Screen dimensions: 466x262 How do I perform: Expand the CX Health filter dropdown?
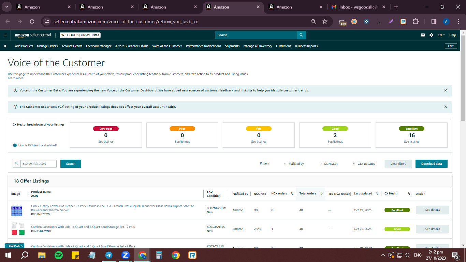329,164
